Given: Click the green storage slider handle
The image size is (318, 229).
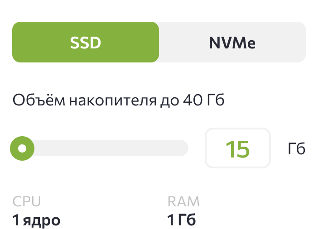Looking at the screenshot, I should pyautogui.click(x=22, y=148).
